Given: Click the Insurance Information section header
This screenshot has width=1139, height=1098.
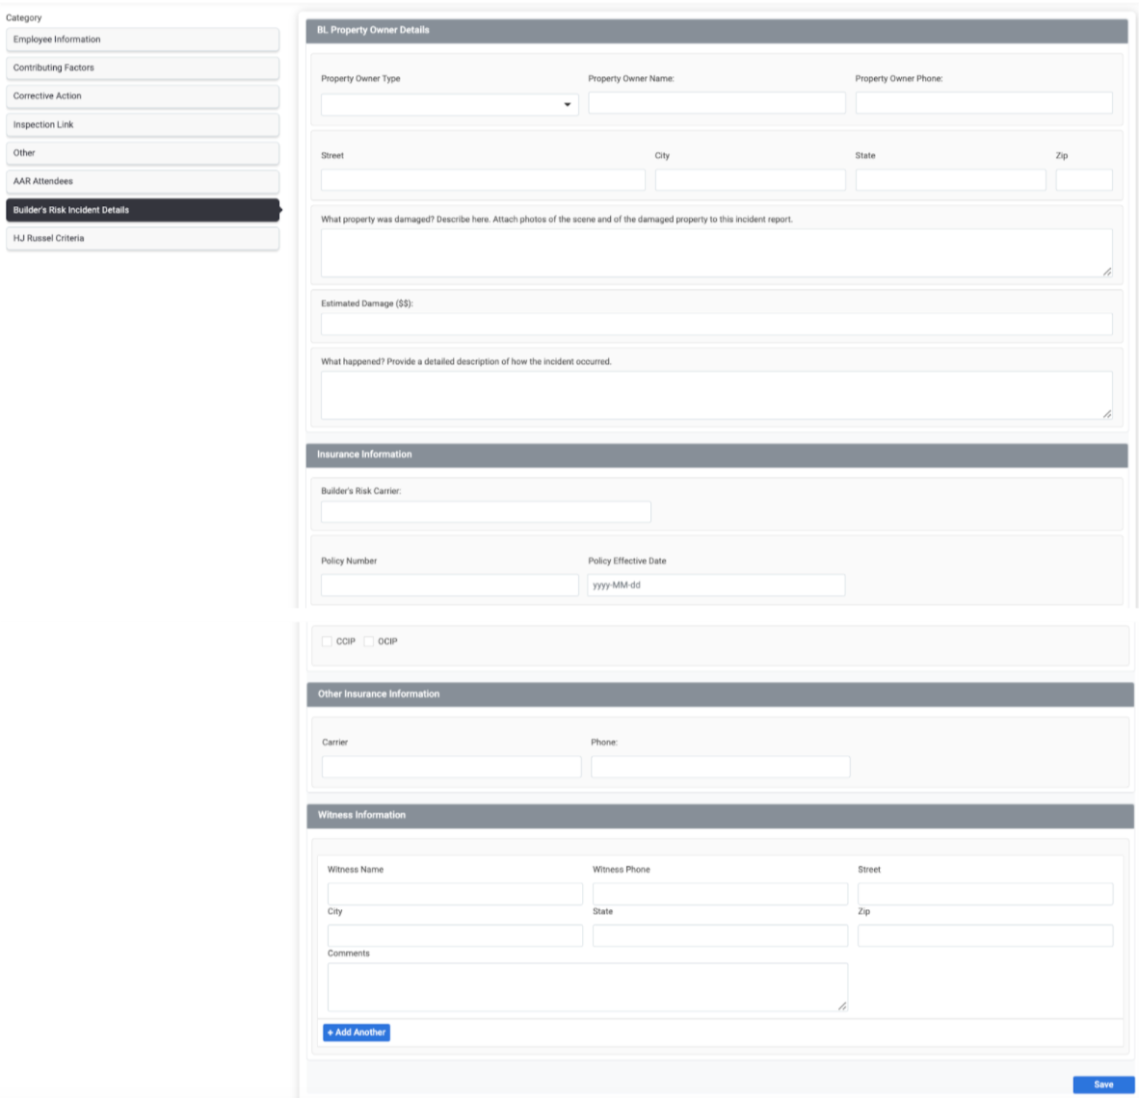Looking at the screenshot, I should (x=717, y=455).
